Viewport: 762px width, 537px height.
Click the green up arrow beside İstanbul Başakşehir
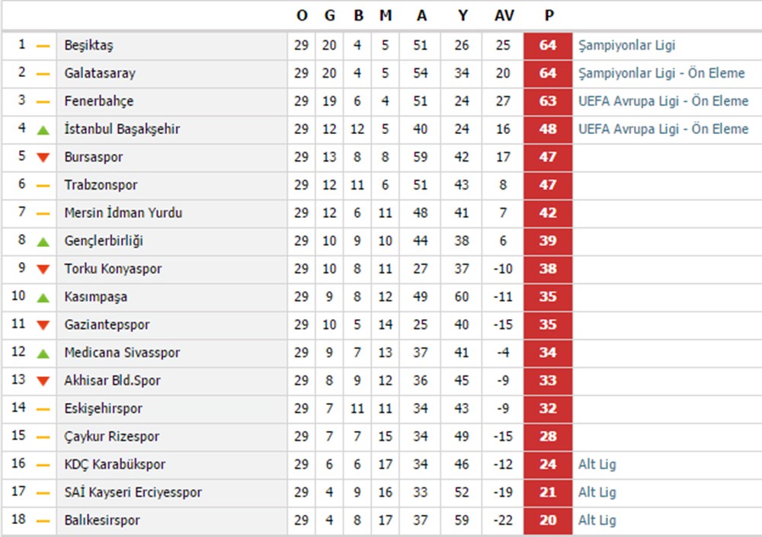pyautogui.click(x=43, y=129)
